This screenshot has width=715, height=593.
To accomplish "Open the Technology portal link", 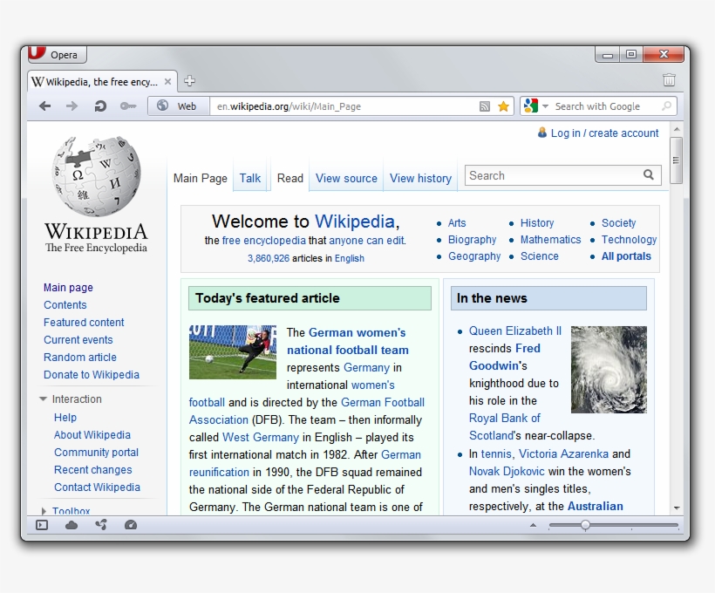I will tap(629, 240).
